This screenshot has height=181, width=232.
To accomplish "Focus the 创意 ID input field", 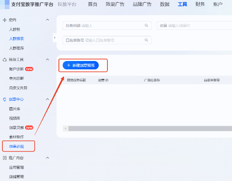I will pyautogui.click(x=195, y=26).
